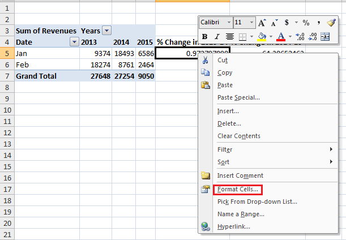The height and width of the screenshot is (240, 346).
Task: Toggle Bold in the mini toolbar
Action: click(204, 37)
